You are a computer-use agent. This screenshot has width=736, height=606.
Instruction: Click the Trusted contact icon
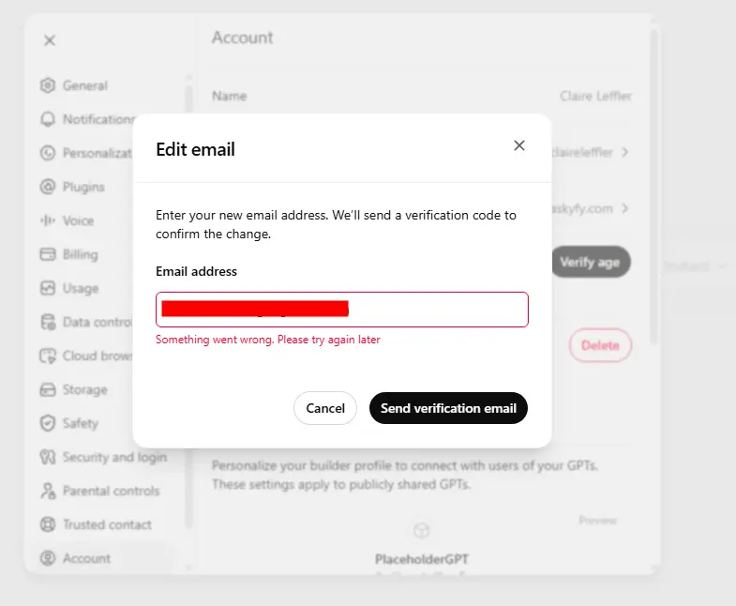click(48, 524)
